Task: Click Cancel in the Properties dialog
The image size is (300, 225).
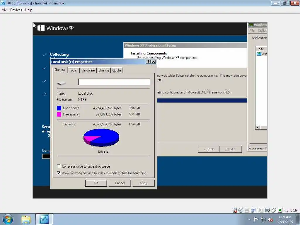Action: [120, 183]
